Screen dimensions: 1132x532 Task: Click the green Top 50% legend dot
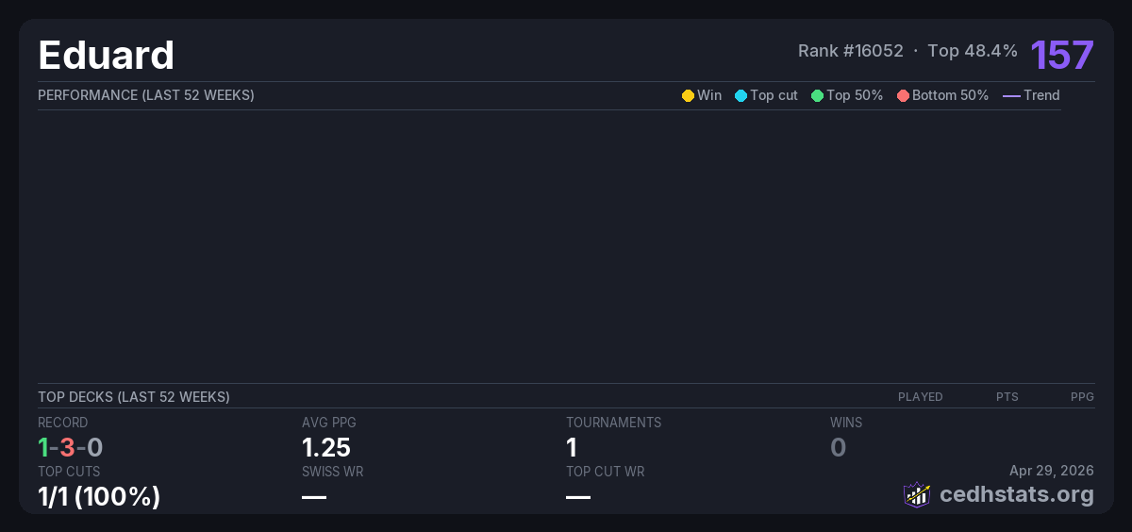pos(817,95)
